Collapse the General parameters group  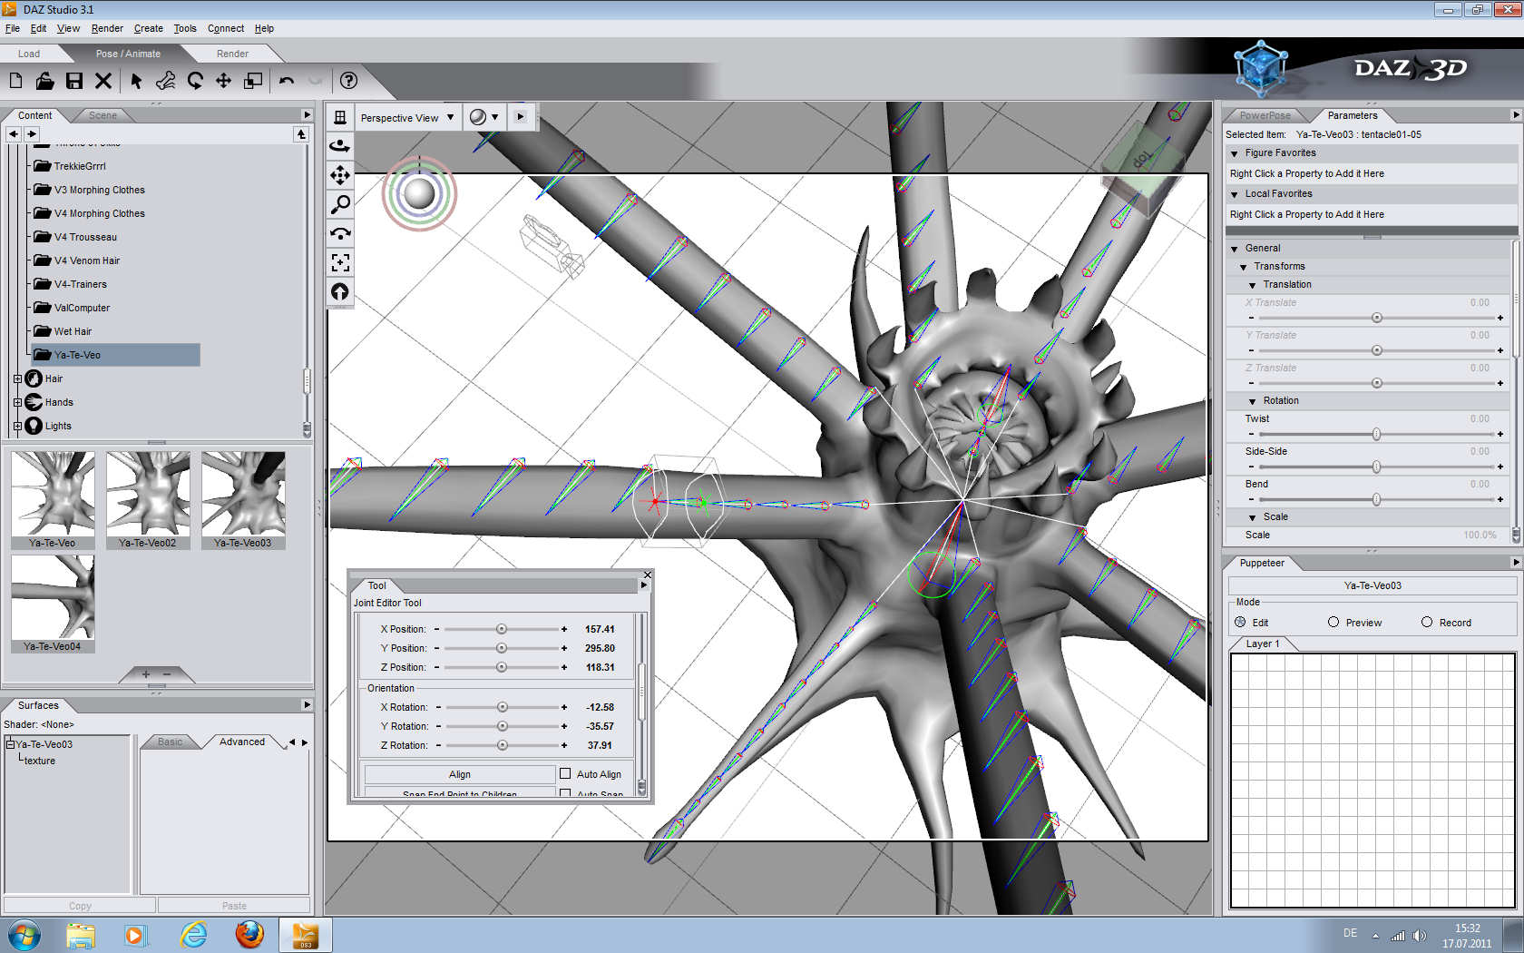(x=1235, y=249)
